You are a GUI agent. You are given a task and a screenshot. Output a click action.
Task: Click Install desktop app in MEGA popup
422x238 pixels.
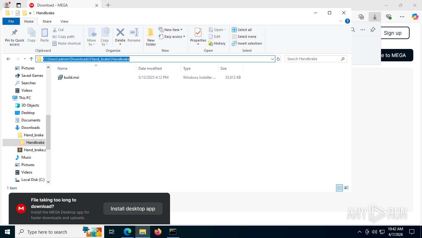tap(133, 209)
